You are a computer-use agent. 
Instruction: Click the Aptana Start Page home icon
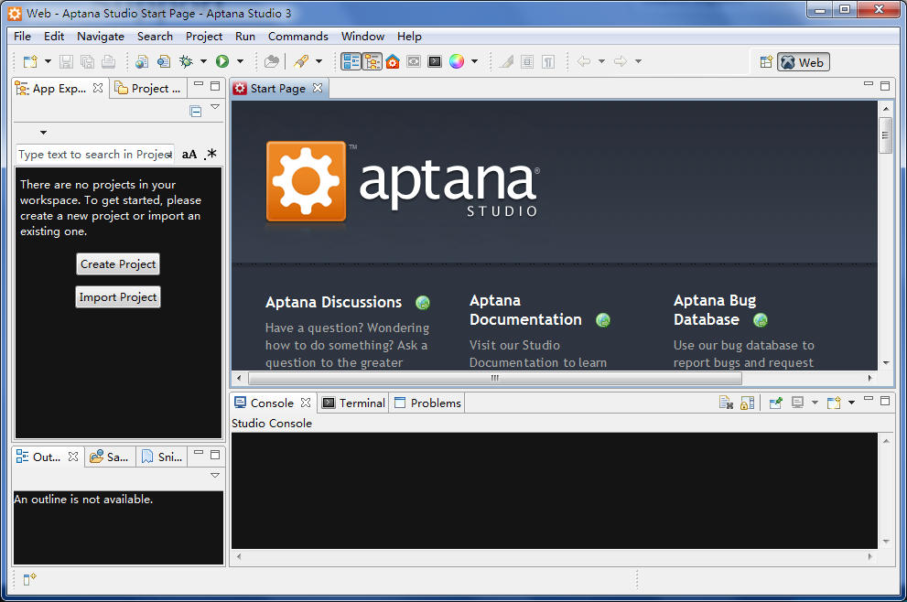(393, 61)
